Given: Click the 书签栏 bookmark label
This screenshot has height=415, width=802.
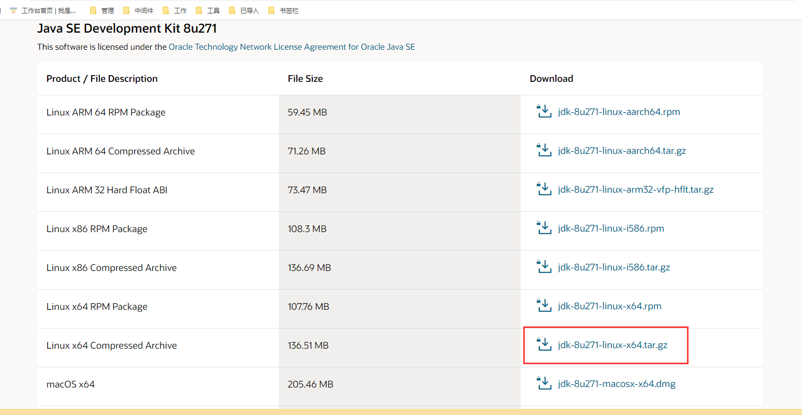Looking at the screenshot, I should 289,10.
